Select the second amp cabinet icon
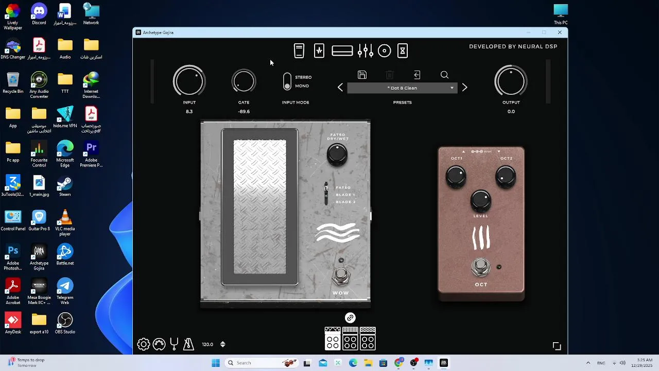659x371 pixels. click(x=350, y=339)
